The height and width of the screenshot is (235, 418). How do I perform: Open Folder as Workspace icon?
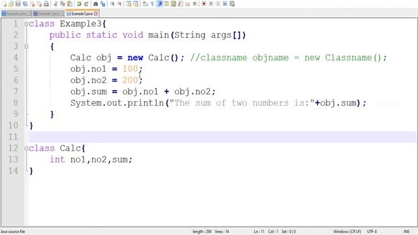pyautogui.click(x=187, y=4)
